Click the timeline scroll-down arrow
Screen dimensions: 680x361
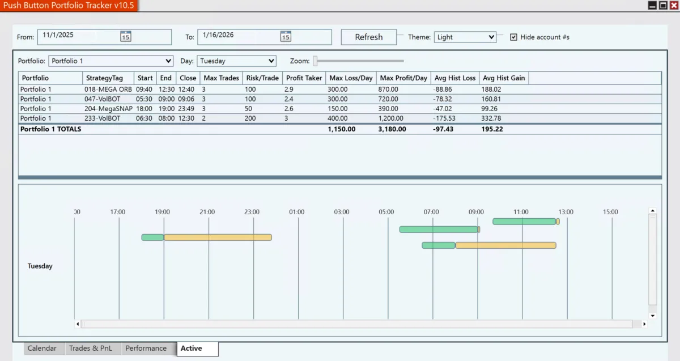click(652, 316)
